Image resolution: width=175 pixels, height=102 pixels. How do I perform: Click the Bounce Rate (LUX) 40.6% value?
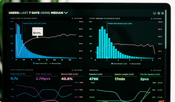(67, 79)
